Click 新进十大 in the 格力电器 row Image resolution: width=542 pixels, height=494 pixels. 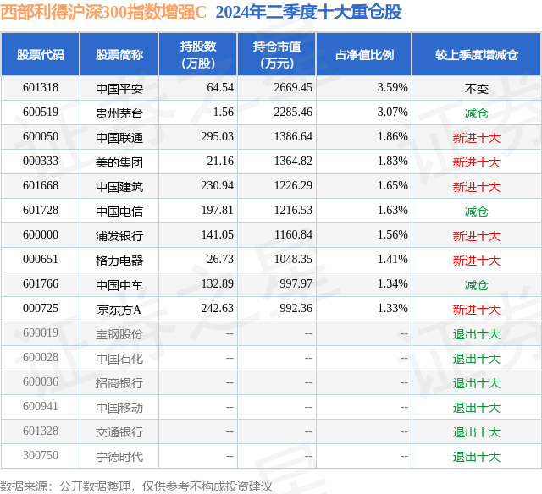pos(477,261)
